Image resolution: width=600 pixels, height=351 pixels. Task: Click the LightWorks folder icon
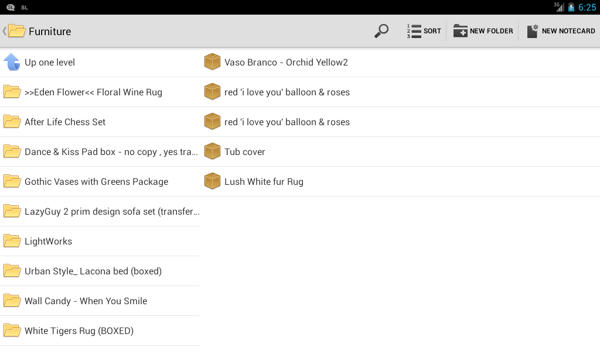12,241
